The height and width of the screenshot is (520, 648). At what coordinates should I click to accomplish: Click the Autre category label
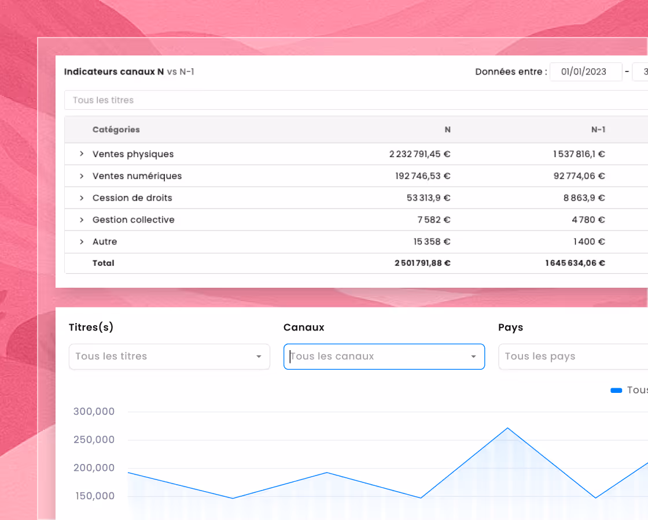pos(105,242)
